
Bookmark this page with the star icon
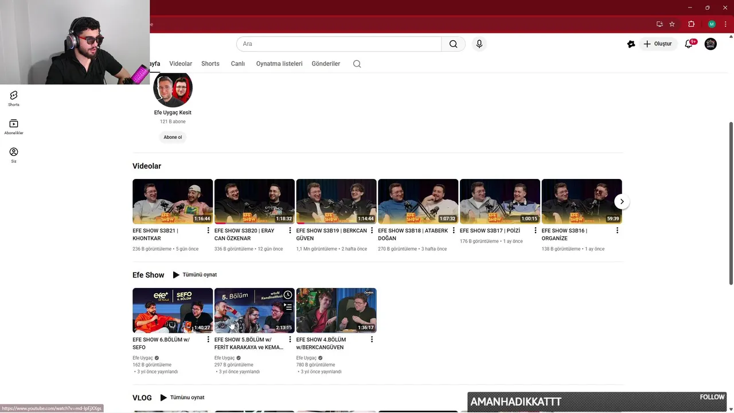coord(672,24)
